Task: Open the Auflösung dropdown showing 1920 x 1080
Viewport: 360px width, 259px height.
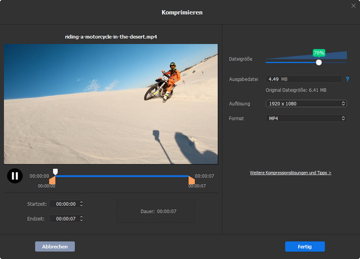Action: [x=306, y=104]
